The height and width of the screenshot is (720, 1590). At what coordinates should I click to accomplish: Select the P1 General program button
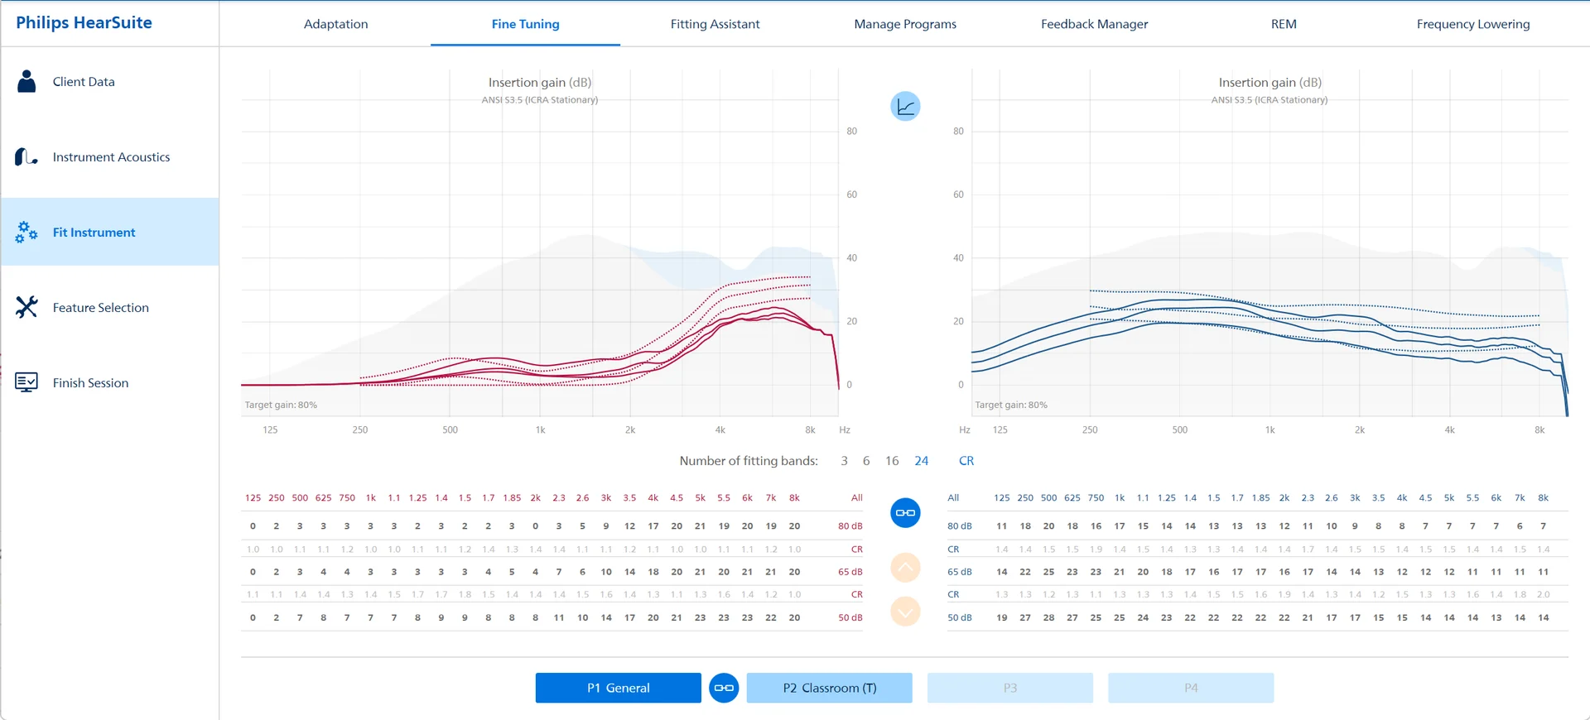coord(619,688)
